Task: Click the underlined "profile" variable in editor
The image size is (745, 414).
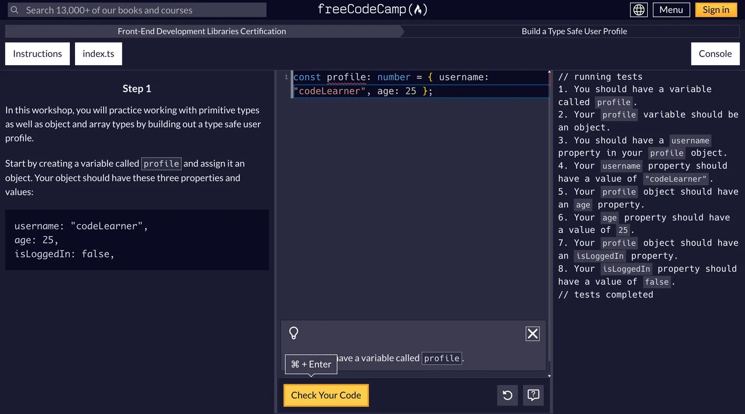Action: coord(346,77)
